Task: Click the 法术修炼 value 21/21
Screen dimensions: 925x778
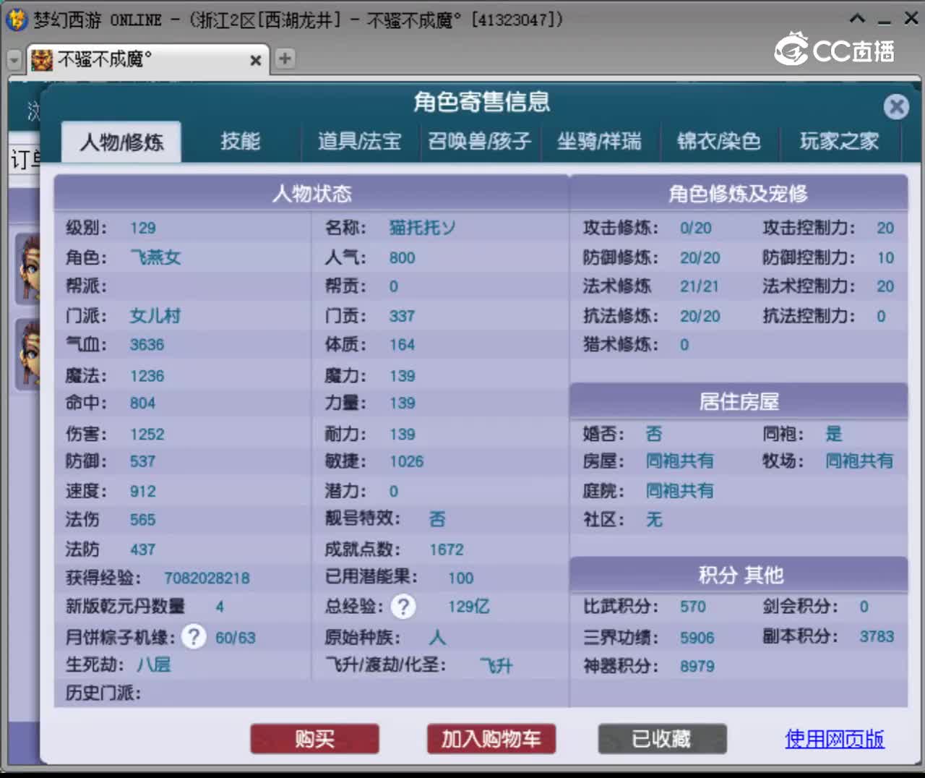Action: [700, 286]
